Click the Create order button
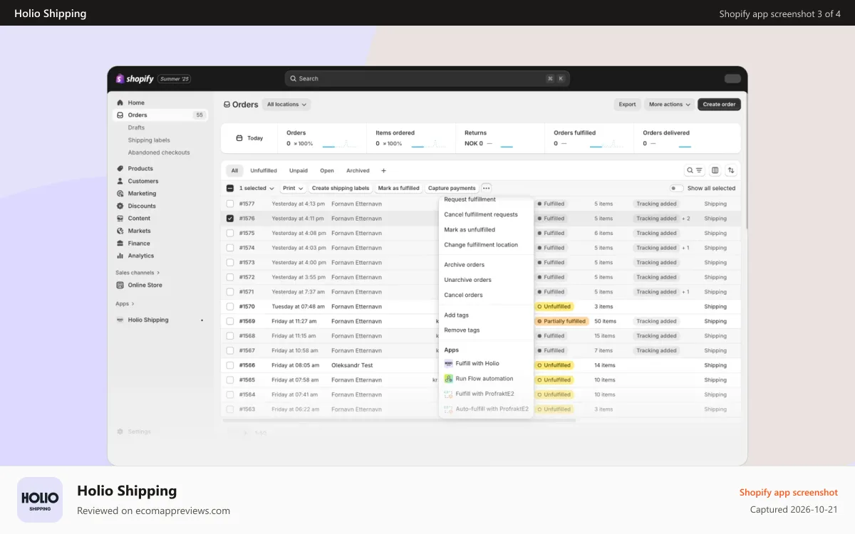The width and height of the screenshot is (855, 534). click(x=719, y=105)
